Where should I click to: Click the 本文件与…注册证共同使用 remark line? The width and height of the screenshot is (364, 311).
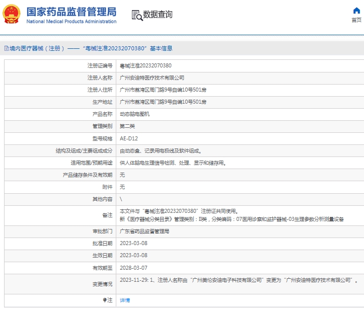[x=179, y=211]
